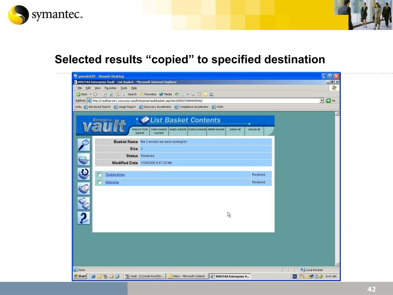Click the VERITAS Enterprise Vault taskbar button
Image resolution: width=393 pixels, height=295 pixels.
point(230,277)
